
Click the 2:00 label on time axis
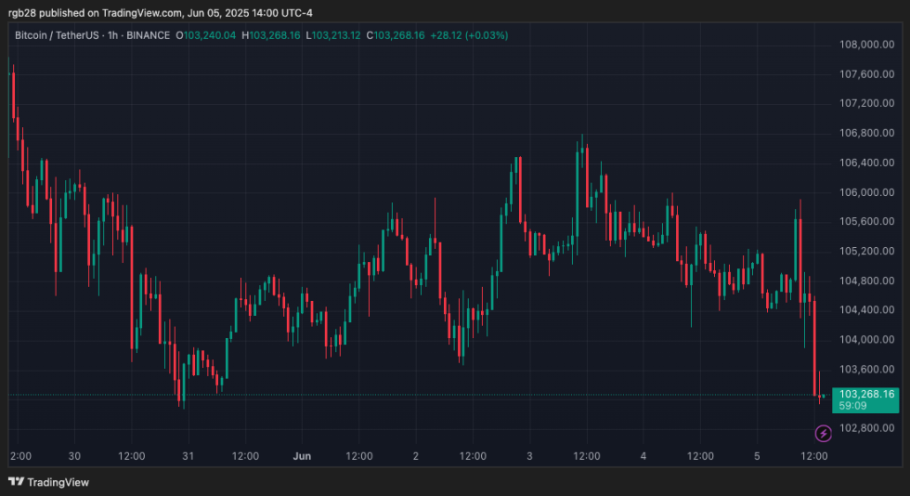click(20, 456)
